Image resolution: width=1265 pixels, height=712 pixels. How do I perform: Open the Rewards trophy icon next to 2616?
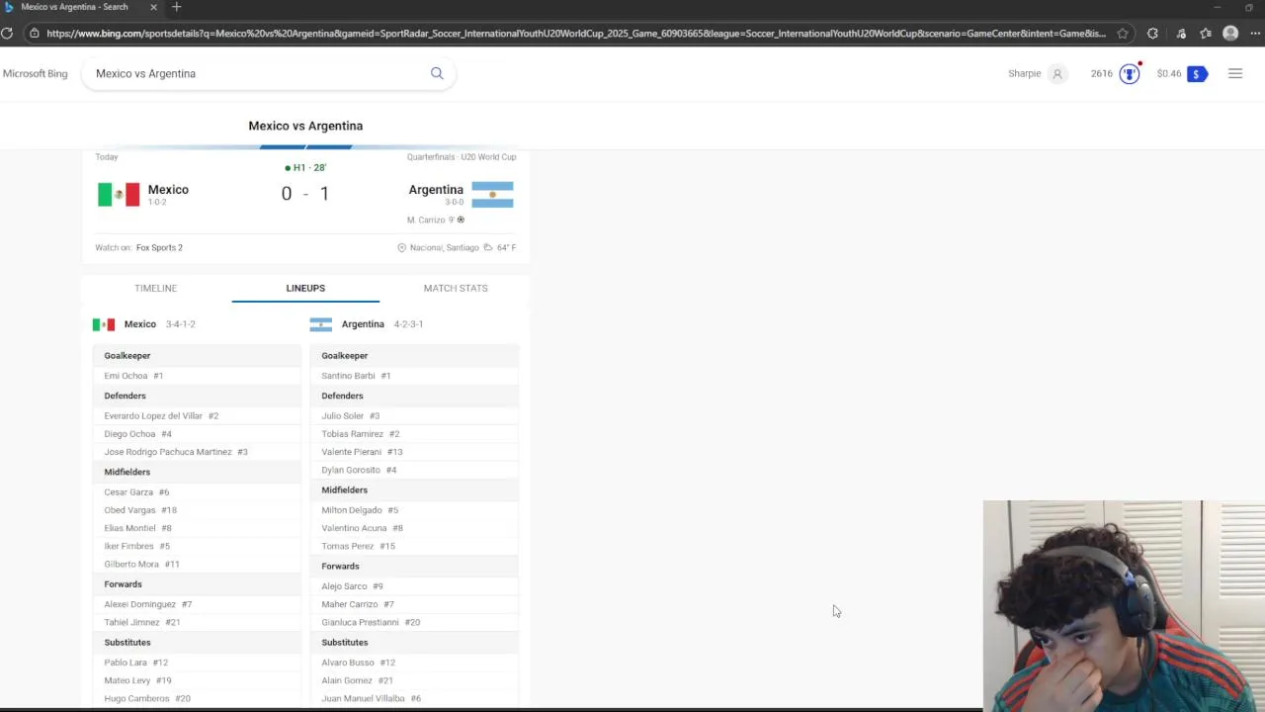click(x=1130, y=74)
